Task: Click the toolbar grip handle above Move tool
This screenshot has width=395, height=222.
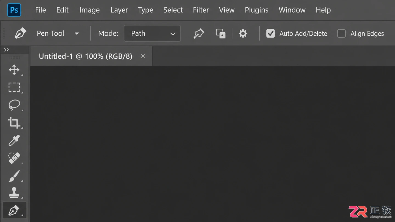Action: point(14,58)
